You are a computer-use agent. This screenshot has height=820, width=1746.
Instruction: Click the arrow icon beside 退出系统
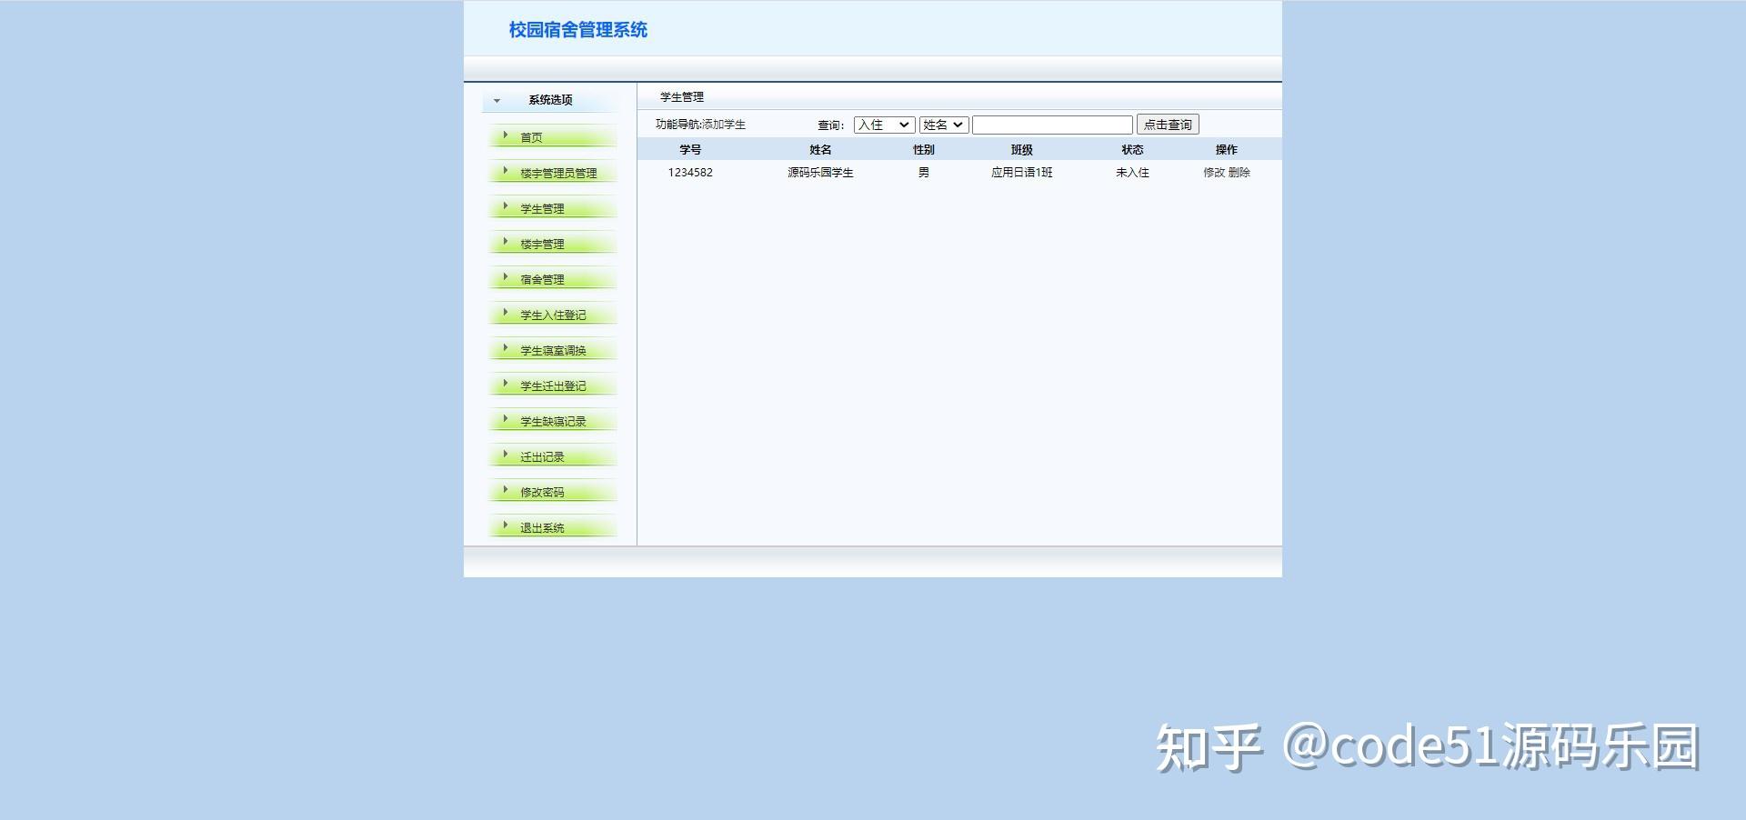(507, 525)
